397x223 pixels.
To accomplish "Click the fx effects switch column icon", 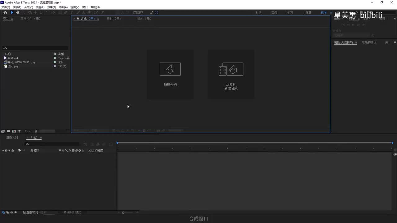I will pyautogui.click(x=70, y=151).
